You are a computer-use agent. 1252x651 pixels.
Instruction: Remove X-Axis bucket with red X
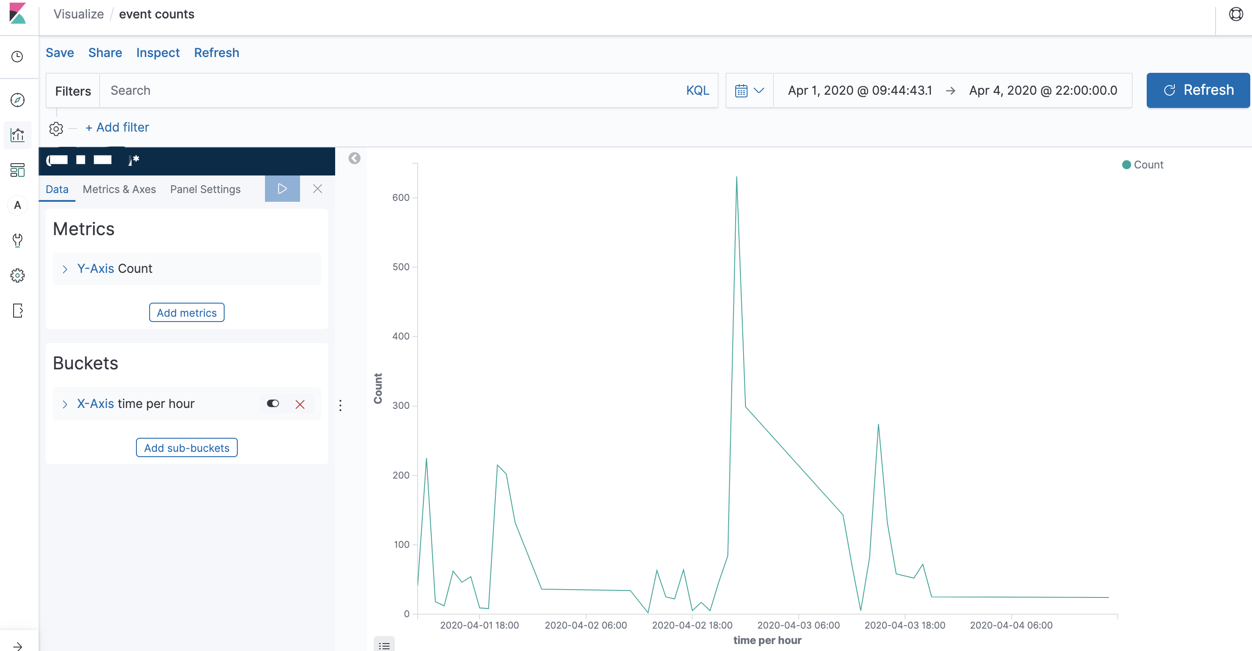300,404
